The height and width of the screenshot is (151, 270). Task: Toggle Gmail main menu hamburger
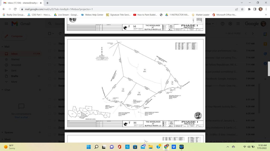[6, 24]
